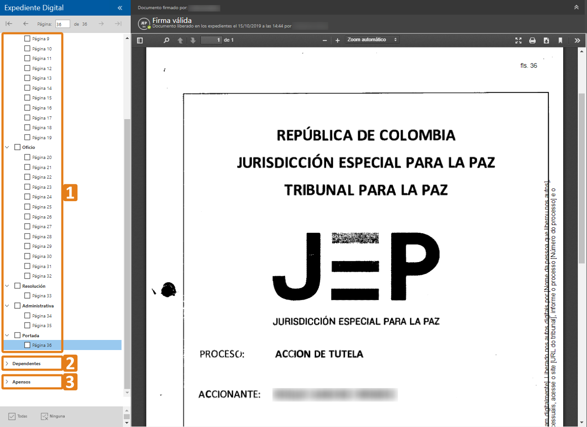Click the JEP signature status icon
Screen dimensions: 587x427
(144, 24)
